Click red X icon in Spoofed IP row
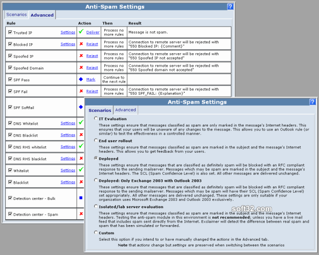Screen dimensions: 319x255 [81, 56]
